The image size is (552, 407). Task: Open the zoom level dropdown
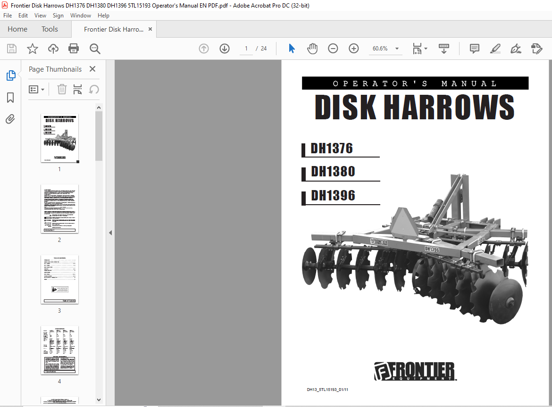coord(397,49)
